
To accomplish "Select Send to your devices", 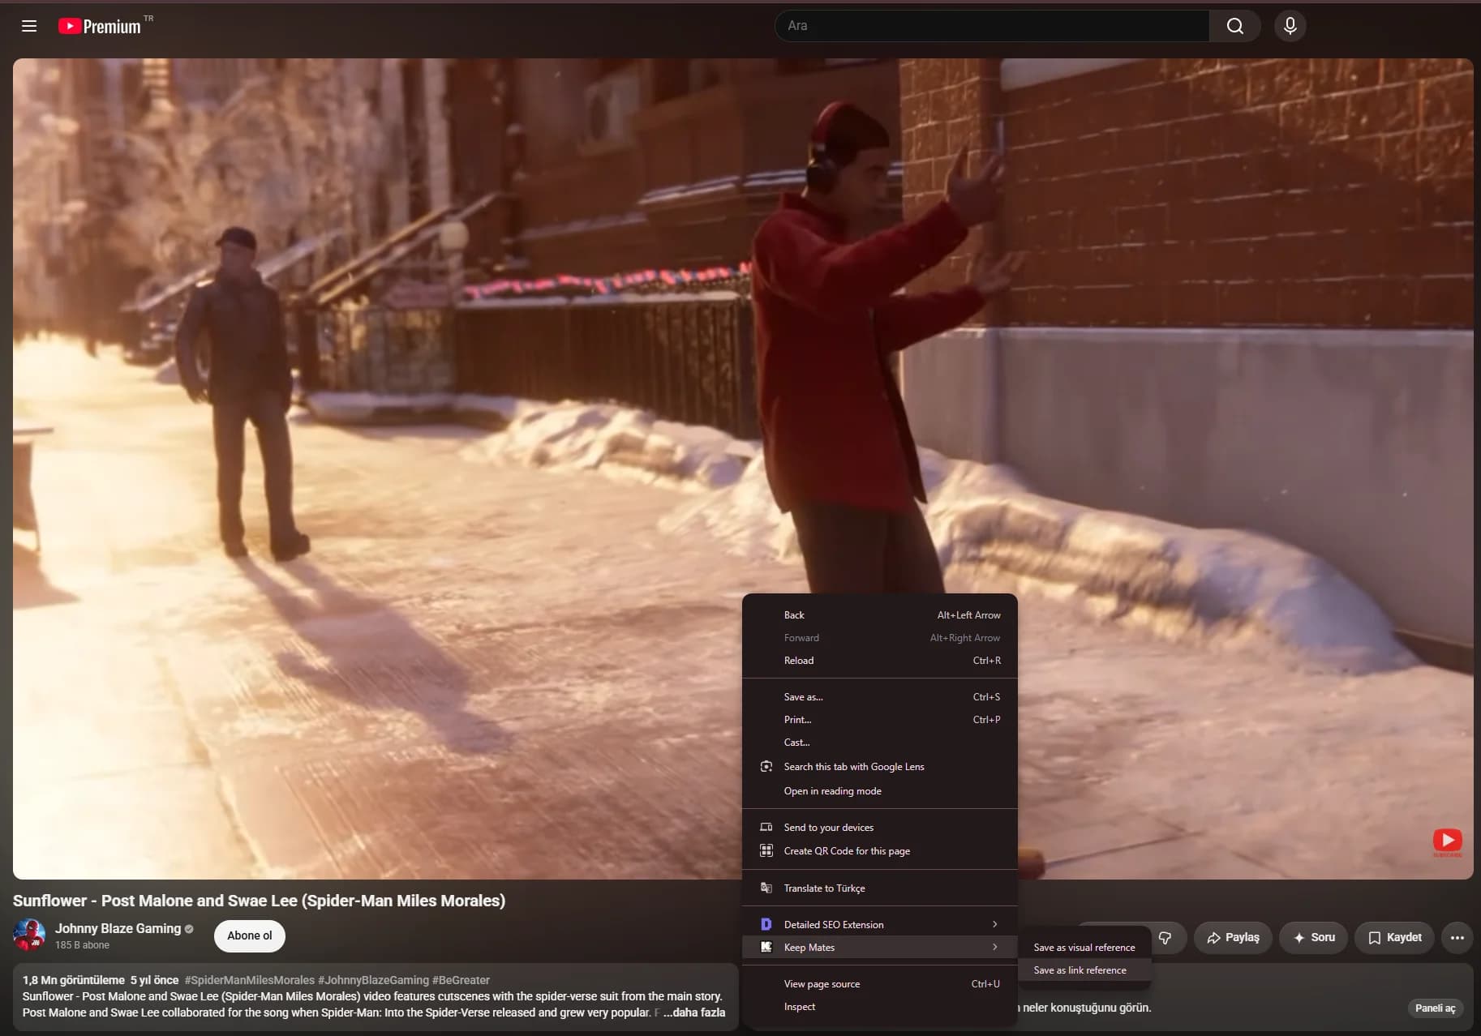I will (880, 828).
